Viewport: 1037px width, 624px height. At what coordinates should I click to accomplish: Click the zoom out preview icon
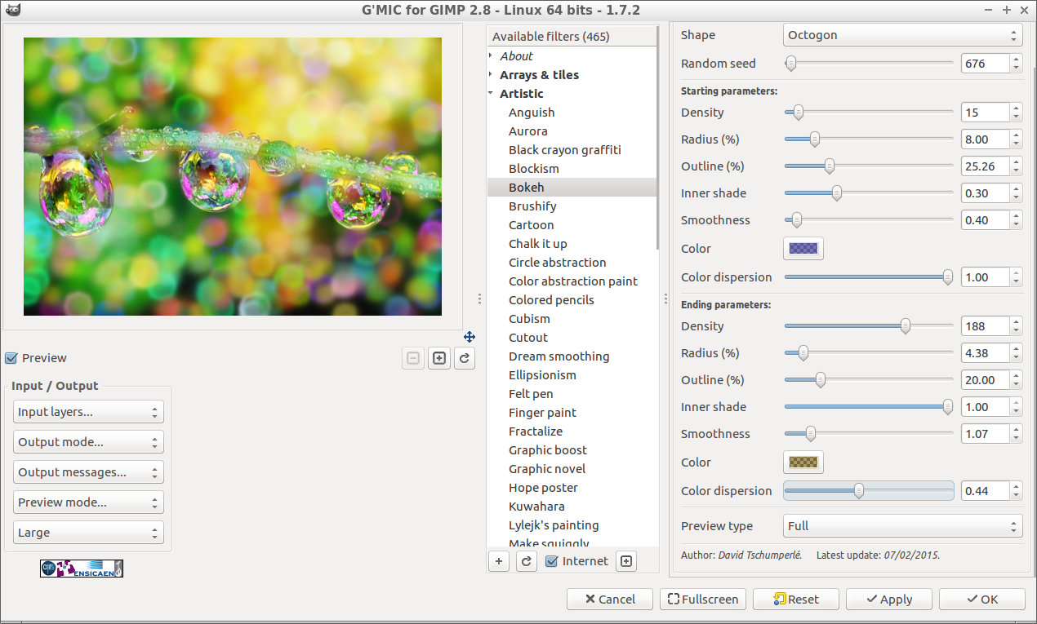pos(413,358)
